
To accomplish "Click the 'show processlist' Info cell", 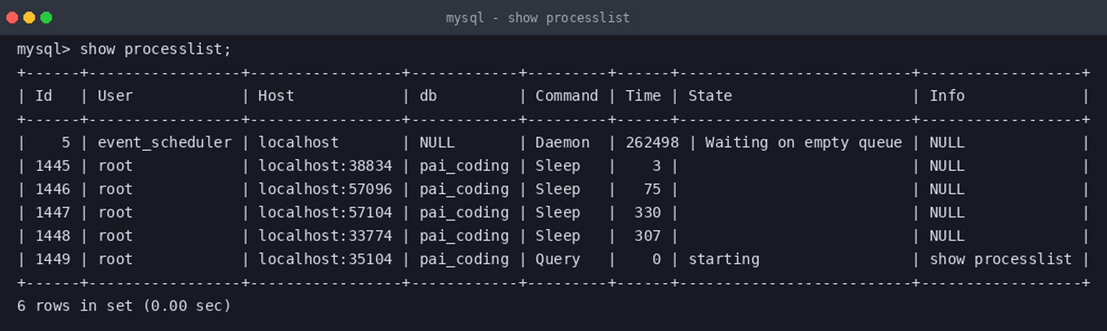I will point(1000,260).
